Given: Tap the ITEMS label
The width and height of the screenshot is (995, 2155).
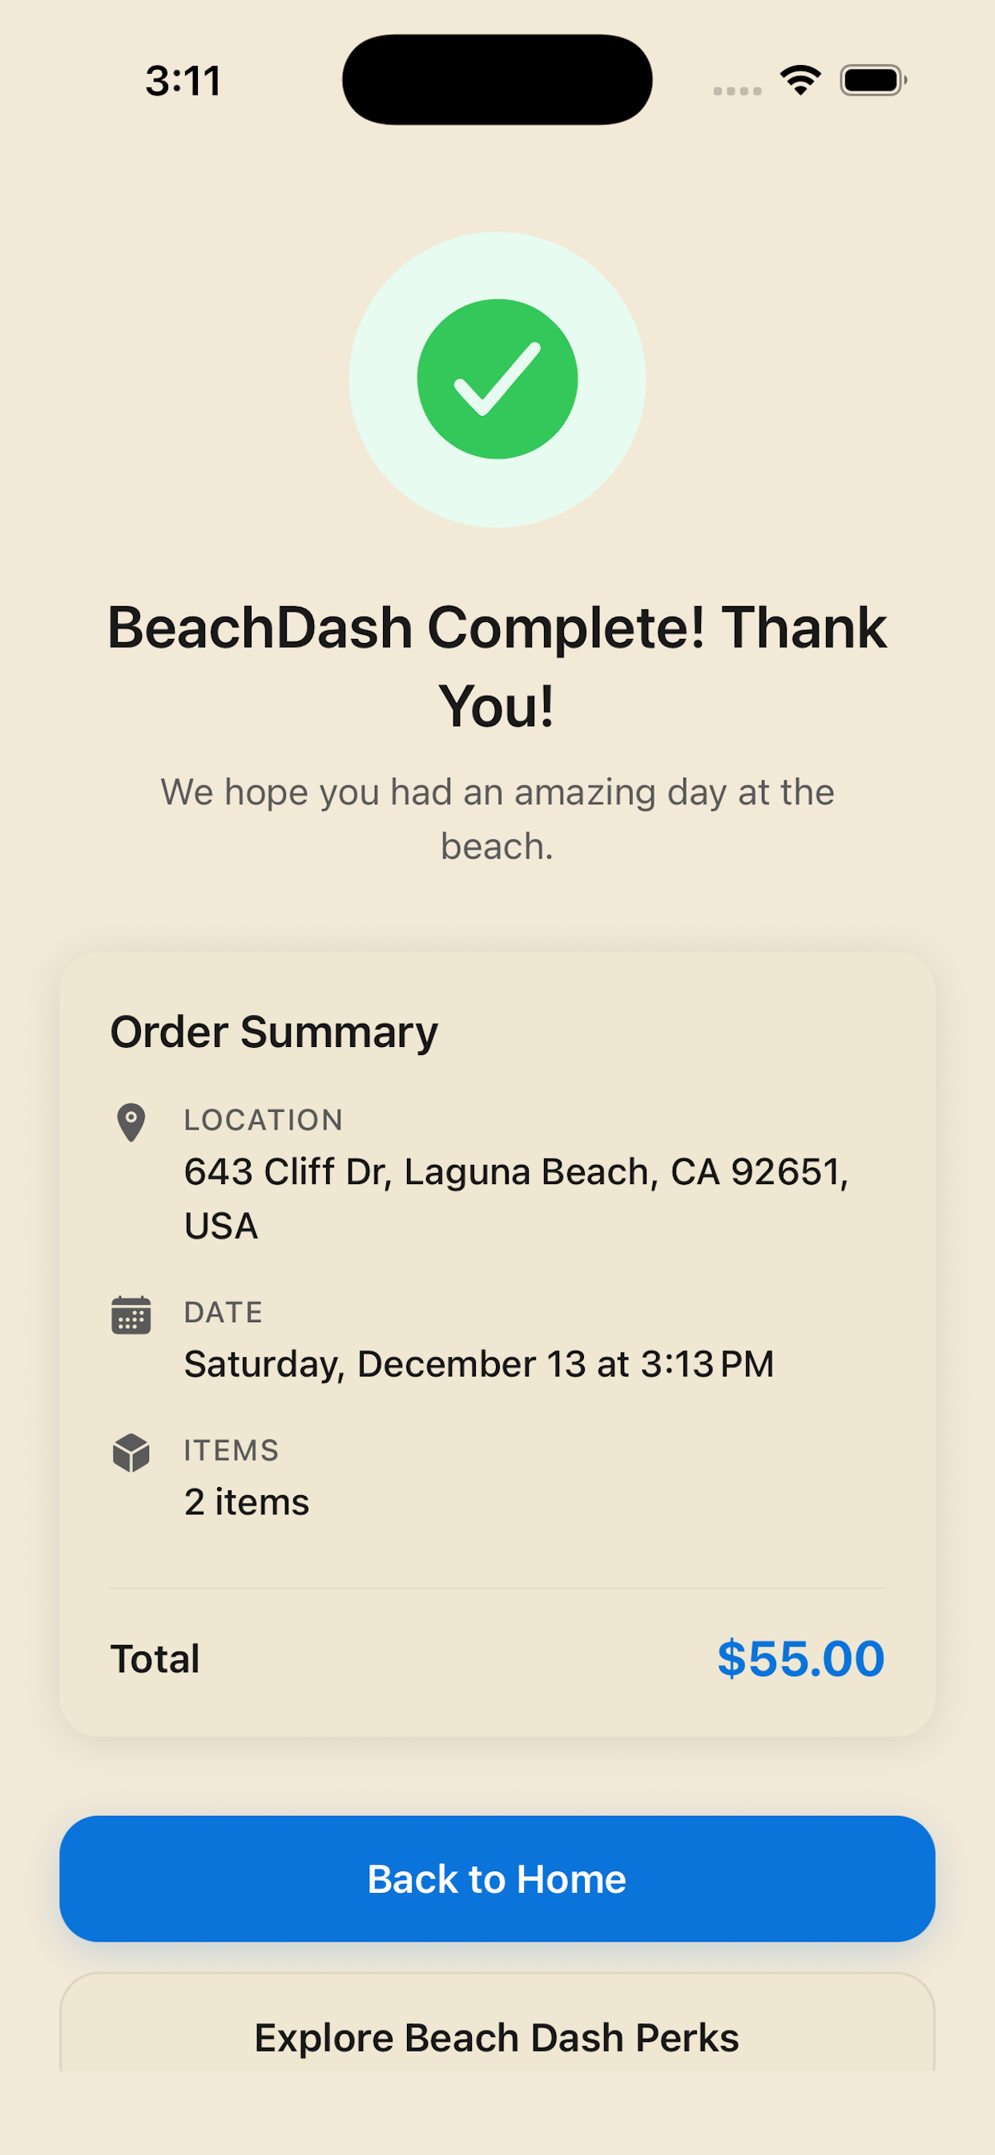Looking at the screenshot, I should click(x=231, y=1449).
